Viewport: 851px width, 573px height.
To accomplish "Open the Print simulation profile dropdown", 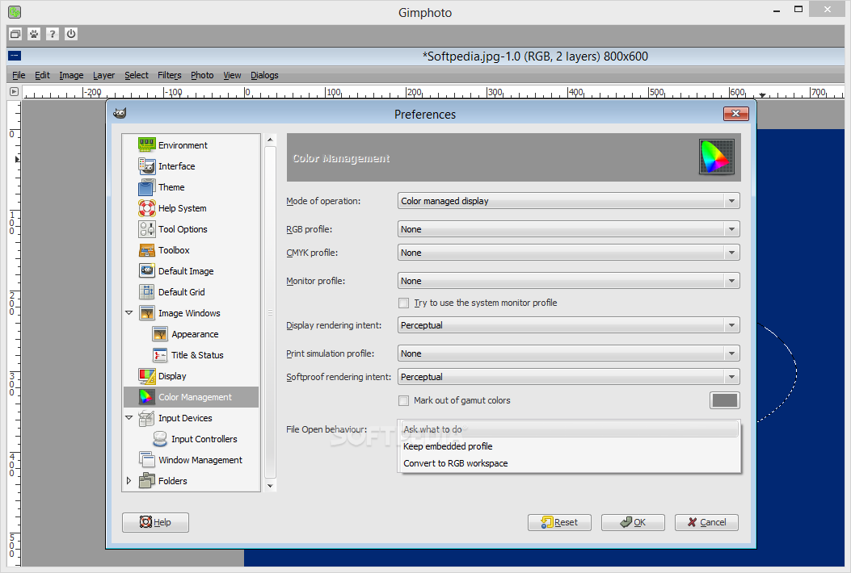I will [x=568, y=353].
